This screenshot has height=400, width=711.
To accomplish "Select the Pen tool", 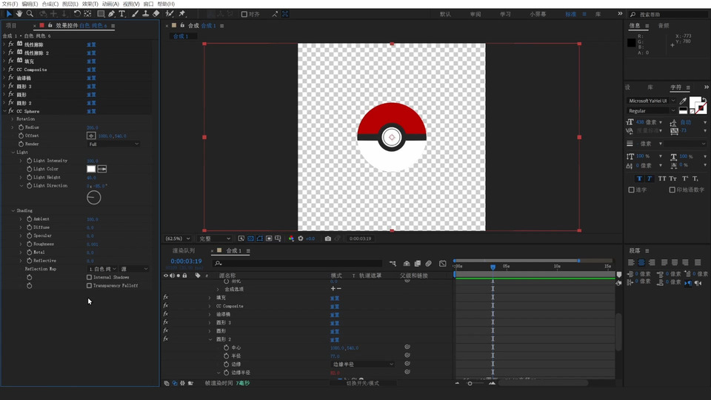I will point(111,13).
